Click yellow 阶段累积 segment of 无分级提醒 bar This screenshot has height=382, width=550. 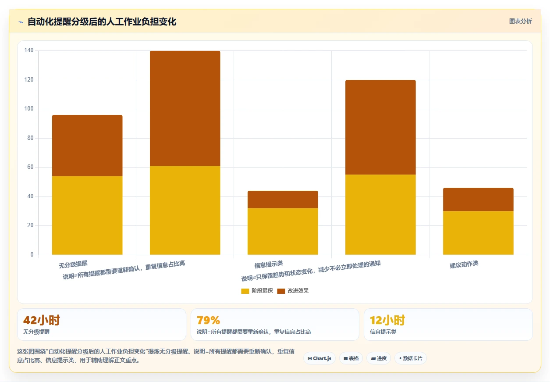point(87,215)
